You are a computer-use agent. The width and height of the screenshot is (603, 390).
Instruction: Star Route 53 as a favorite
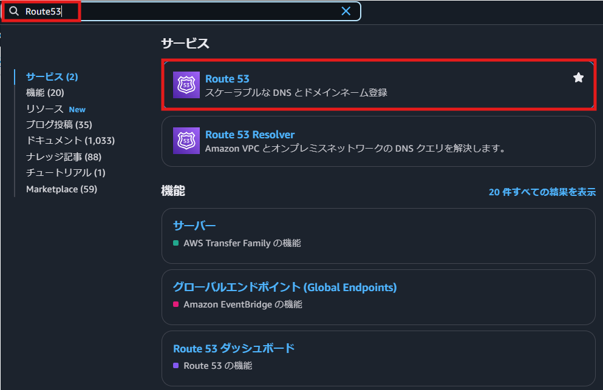[578, 78]
